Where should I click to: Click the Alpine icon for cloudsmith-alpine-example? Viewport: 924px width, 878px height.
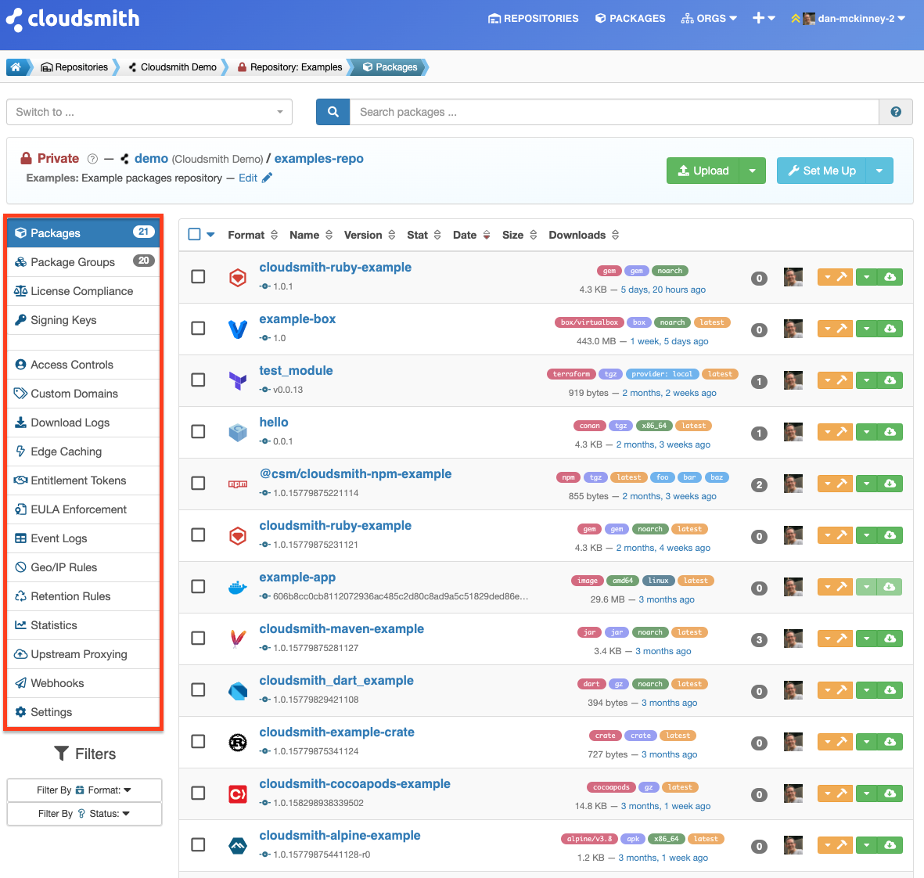point(238,845)
